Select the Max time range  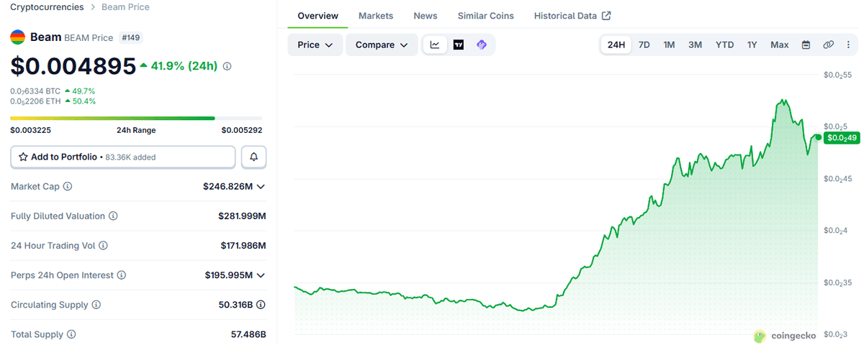(x=780, y=45)
